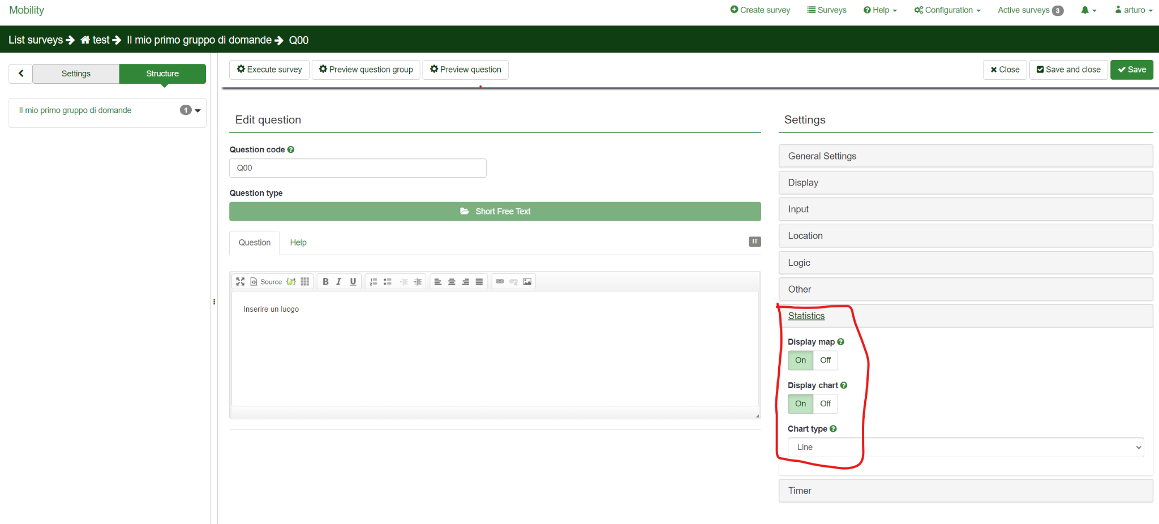Center align the question text
The height and width of the screenshot is (524, 1159).
(x=452, y=282)
